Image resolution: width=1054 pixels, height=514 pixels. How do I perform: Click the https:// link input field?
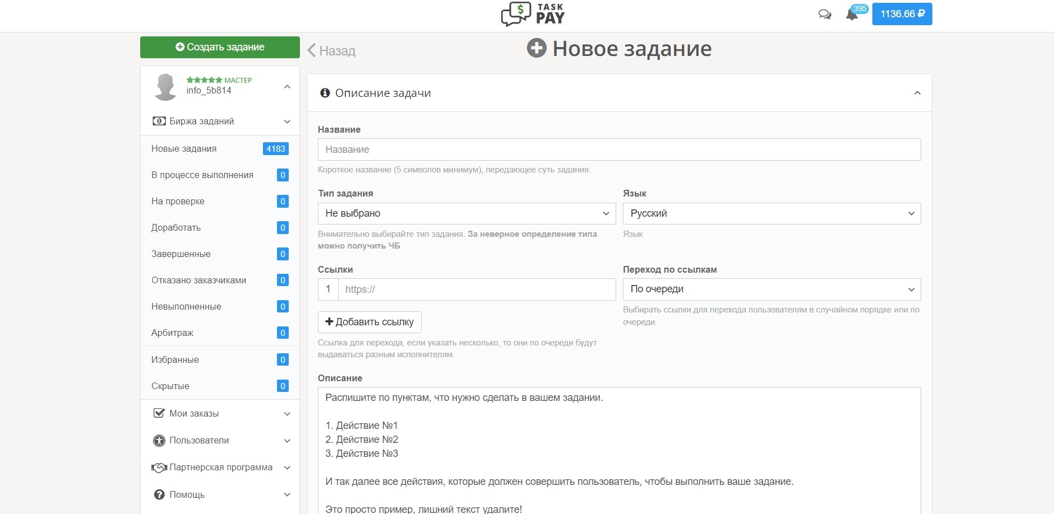(477, 289)
